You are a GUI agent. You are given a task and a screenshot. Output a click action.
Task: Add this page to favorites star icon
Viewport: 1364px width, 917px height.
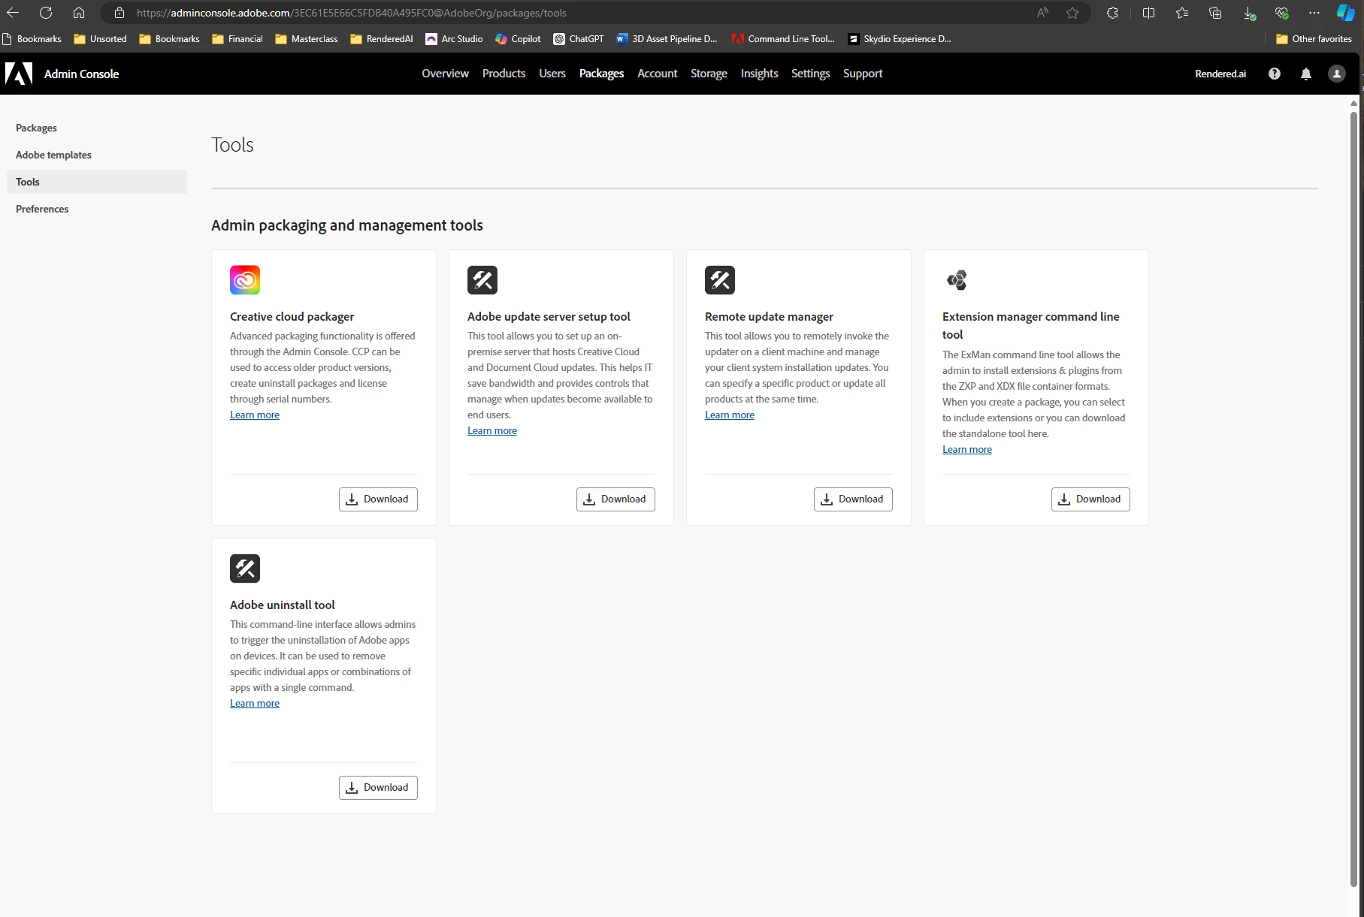point(1072,13)
